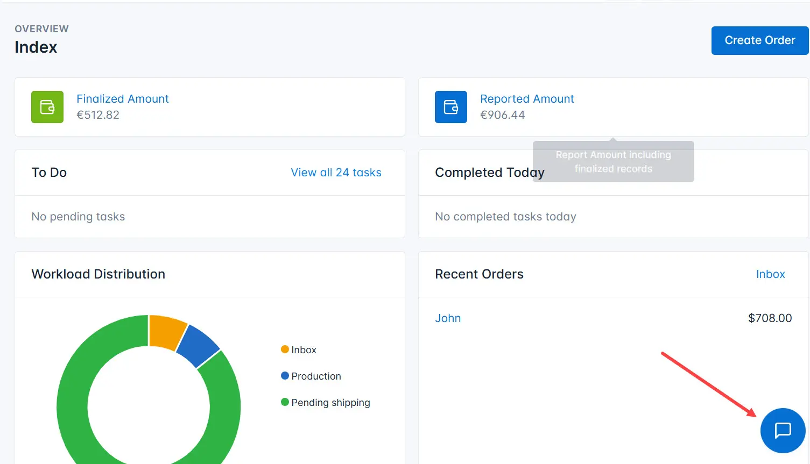The width and height of the screenshot is (810, 464).
Task: Toggle the Production legend label
Action: 316,376
